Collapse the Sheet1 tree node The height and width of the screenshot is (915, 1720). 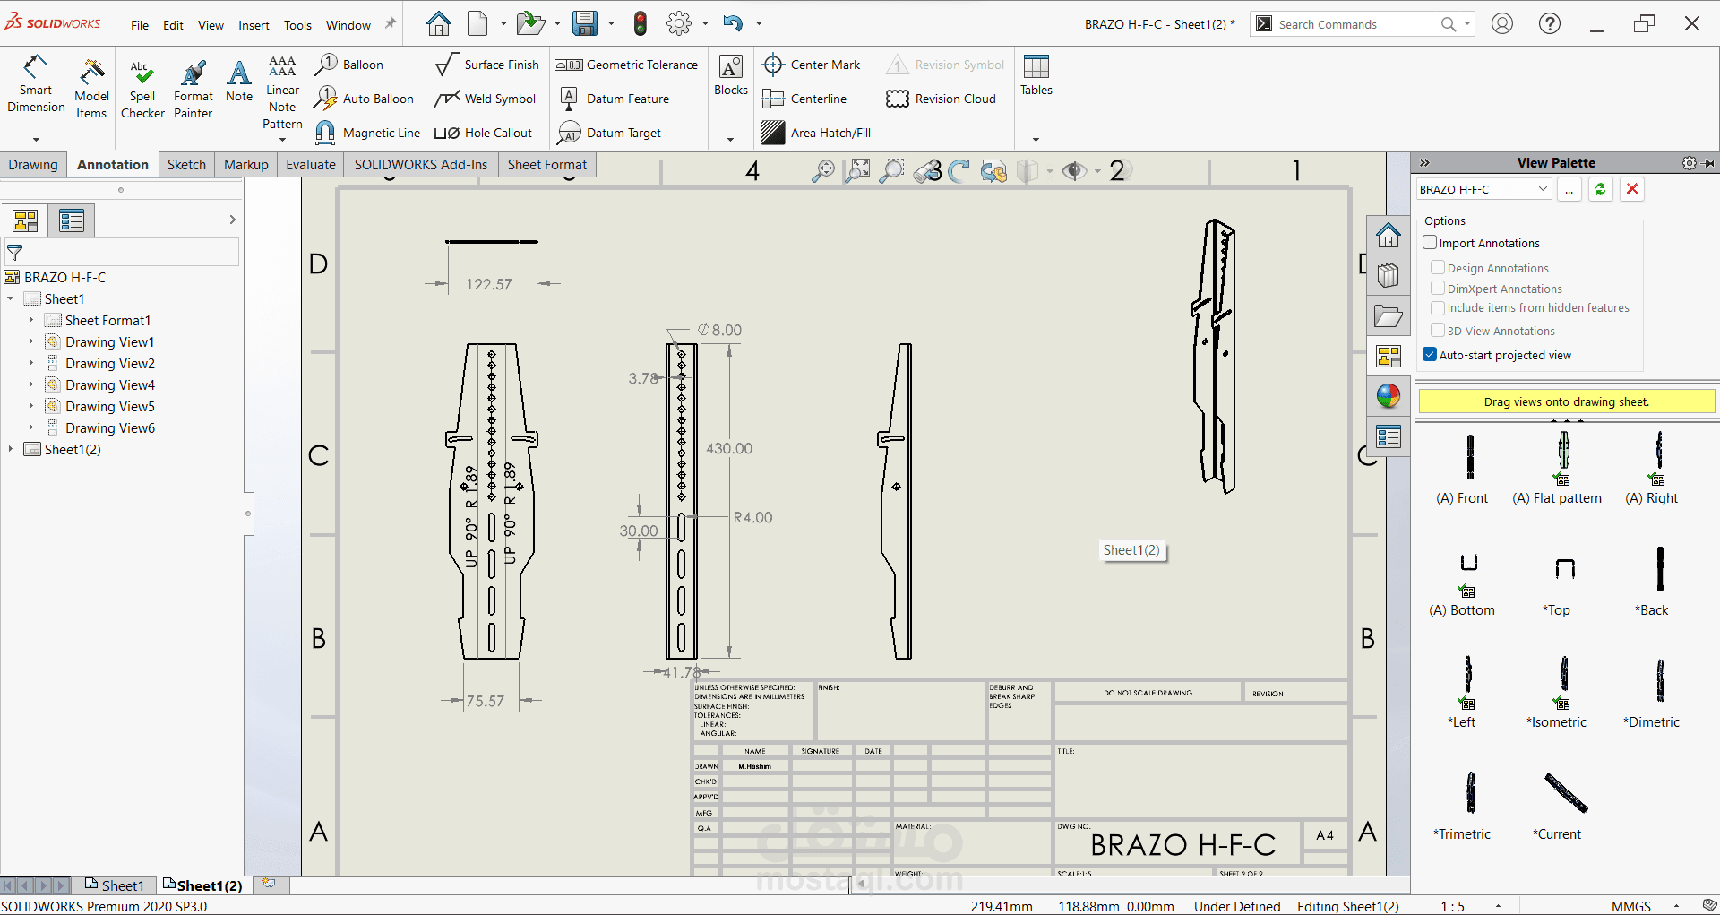pyautogui.click(x=11, y=298)
